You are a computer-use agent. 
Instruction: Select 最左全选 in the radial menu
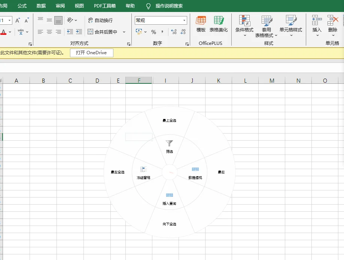point(118,172)
